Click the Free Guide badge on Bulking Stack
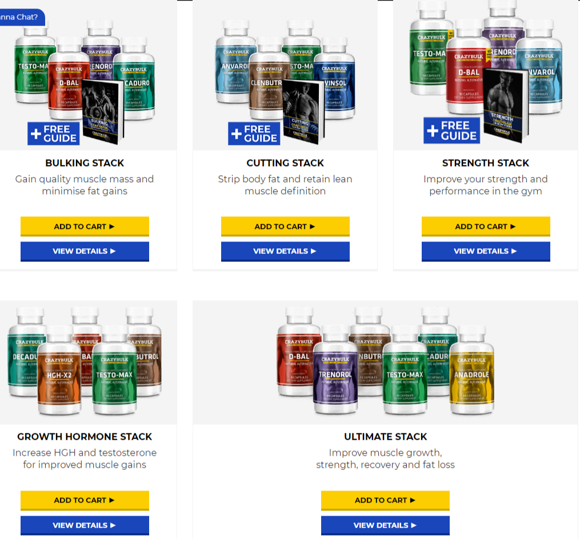Viewport: 580px width, 539px height. click(53, 134)
